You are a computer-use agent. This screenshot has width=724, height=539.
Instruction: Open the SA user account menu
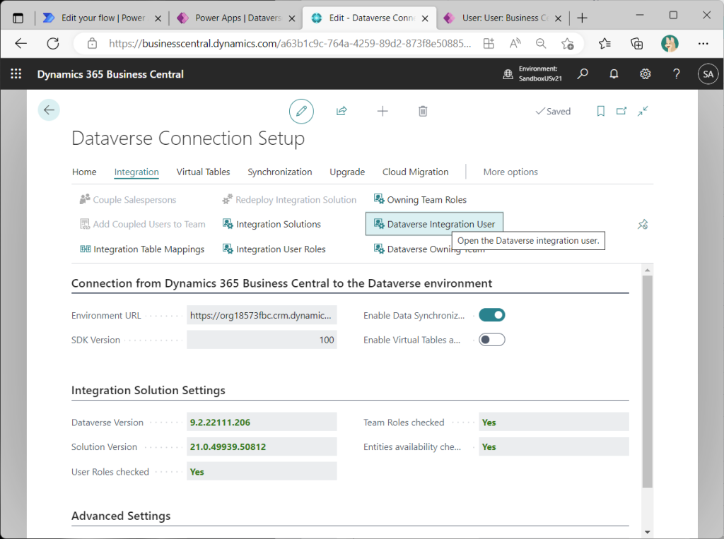[708, 74]
